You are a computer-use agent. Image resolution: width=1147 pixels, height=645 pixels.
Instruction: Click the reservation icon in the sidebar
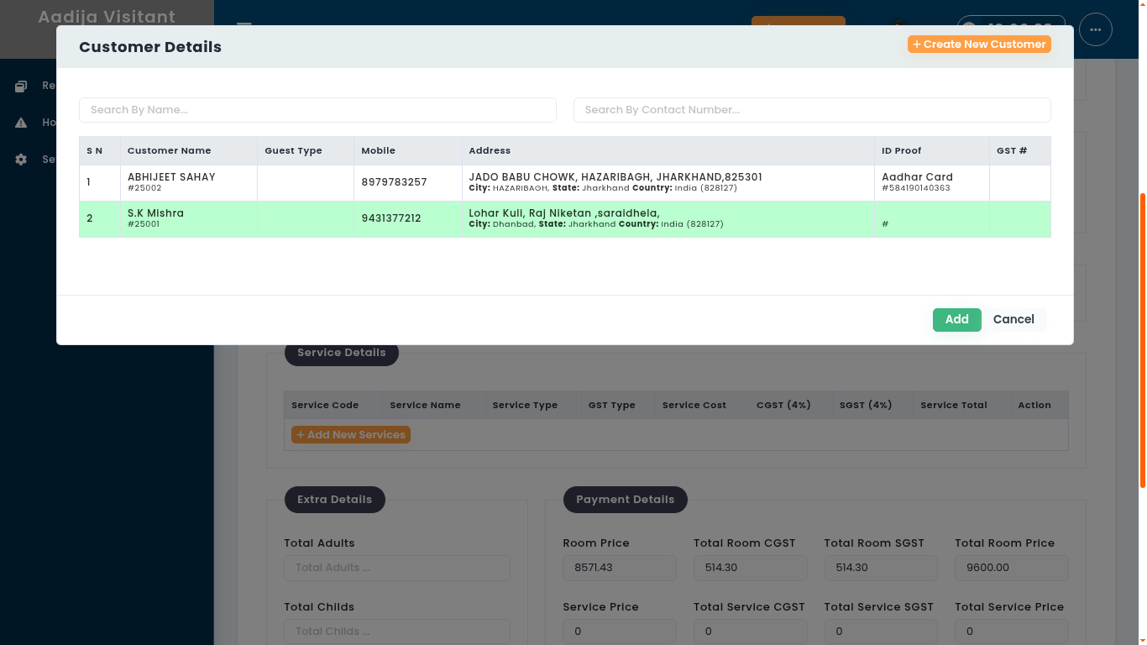click(x=21, y=86)
